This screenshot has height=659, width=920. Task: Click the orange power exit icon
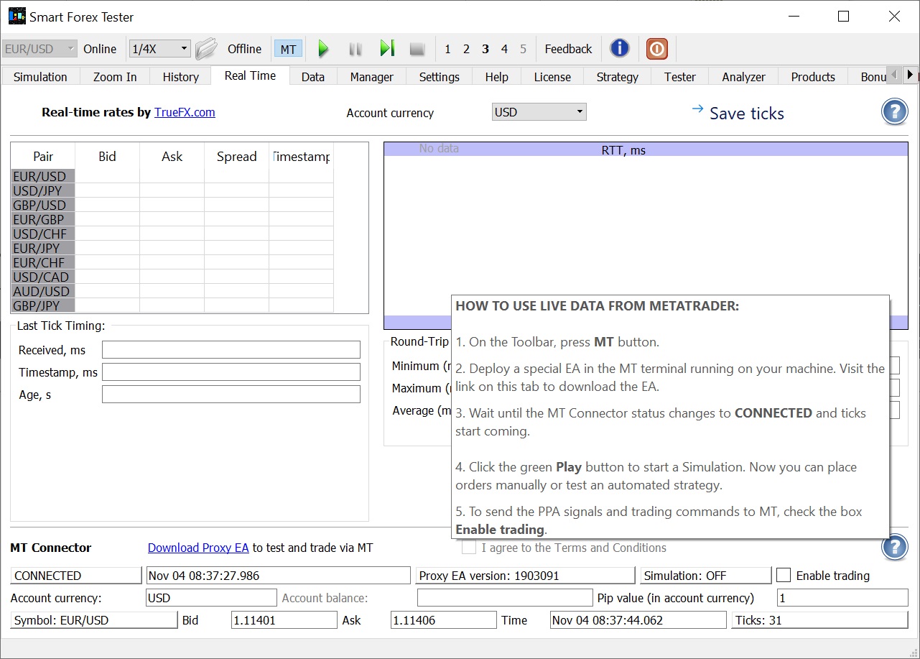point(656,49)
